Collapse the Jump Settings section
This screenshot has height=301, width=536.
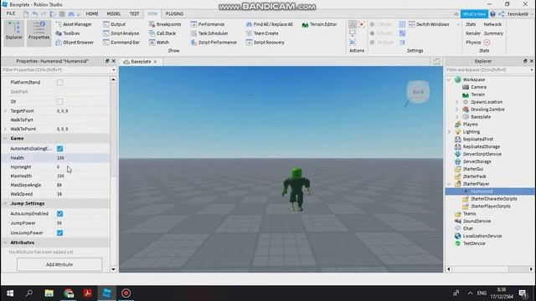coord(5,203)
